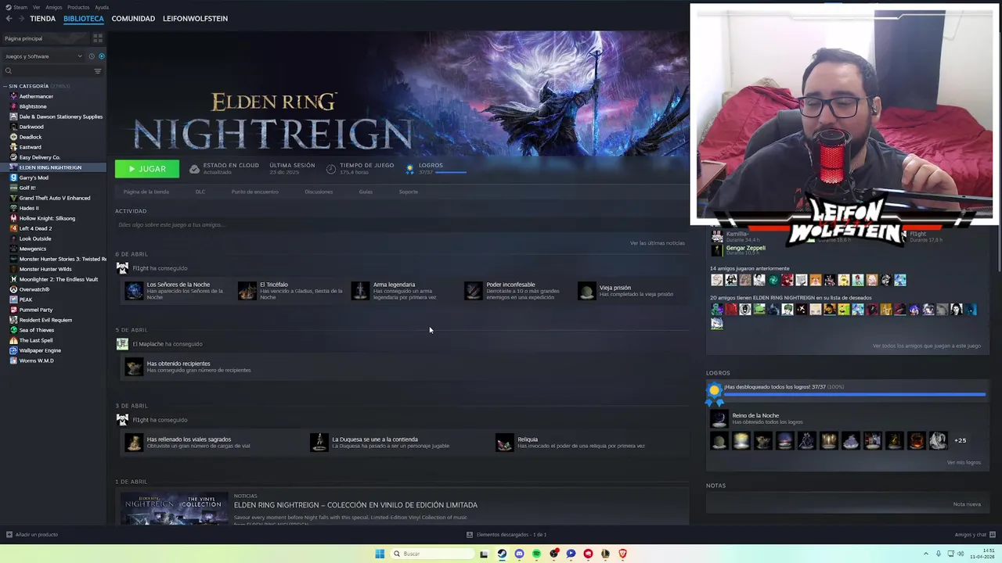This screenshot has width=1002, height=563.
Task: Go forward with the navigation arrow
Action: 21,19
